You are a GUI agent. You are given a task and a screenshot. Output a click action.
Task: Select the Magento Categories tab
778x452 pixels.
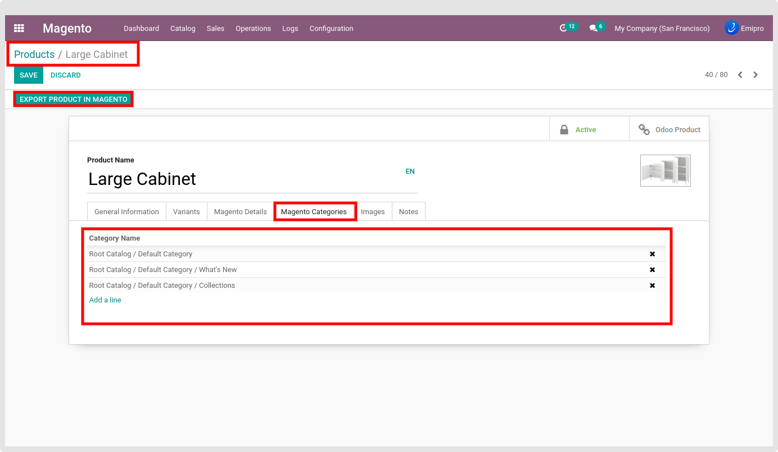tap(314, 211)
